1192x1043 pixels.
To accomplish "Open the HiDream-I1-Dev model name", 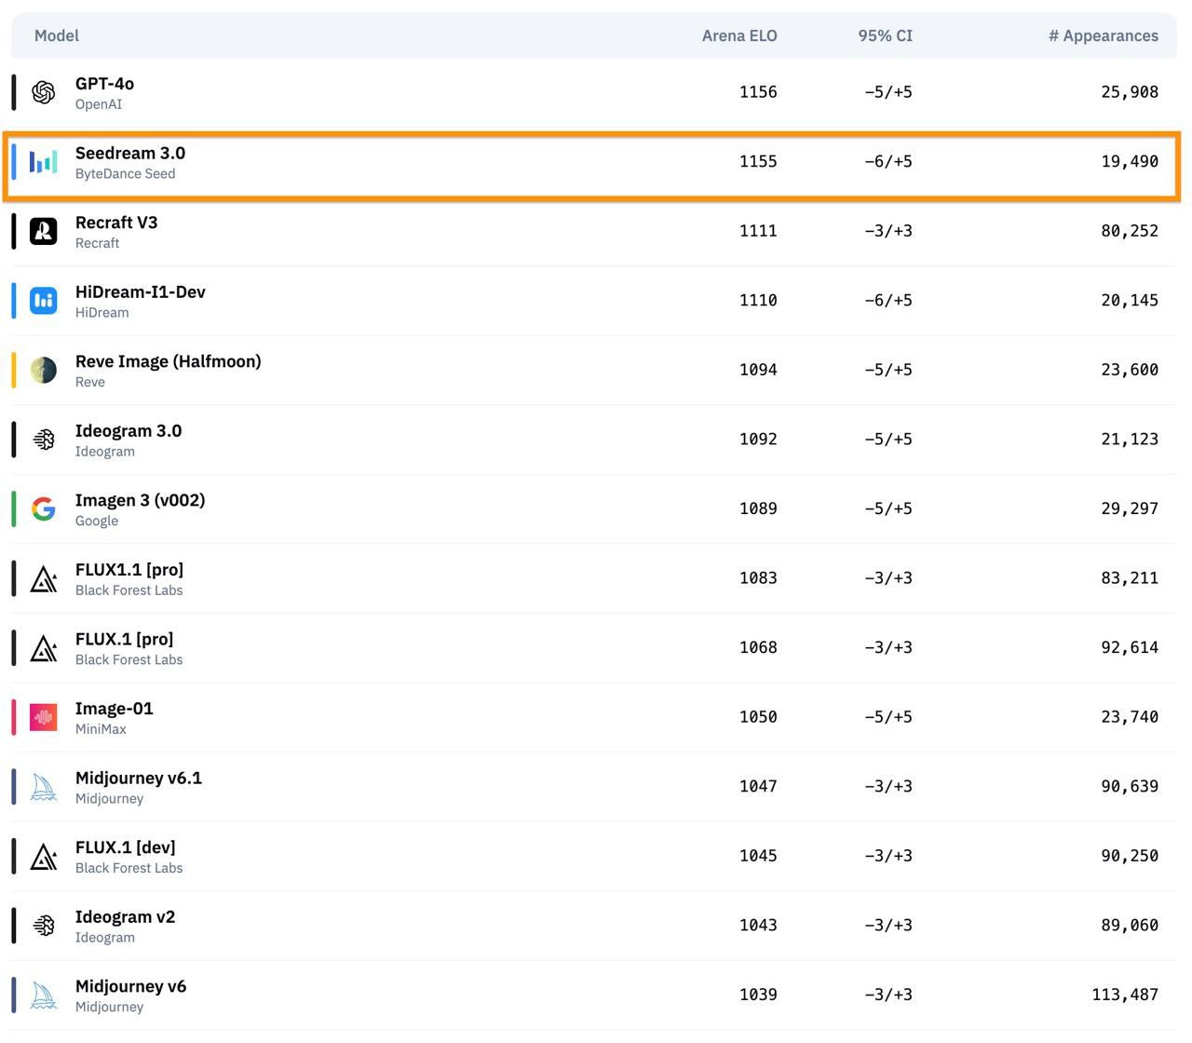I will point(141,291).
